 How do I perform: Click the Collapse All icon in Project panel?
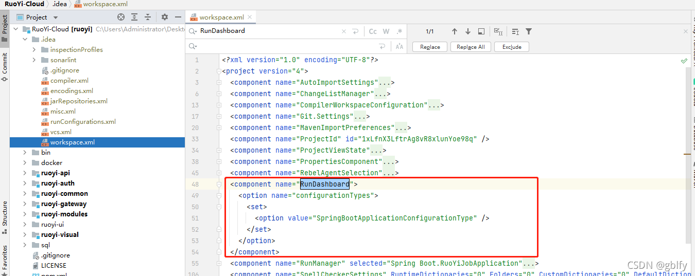[148, 17]
